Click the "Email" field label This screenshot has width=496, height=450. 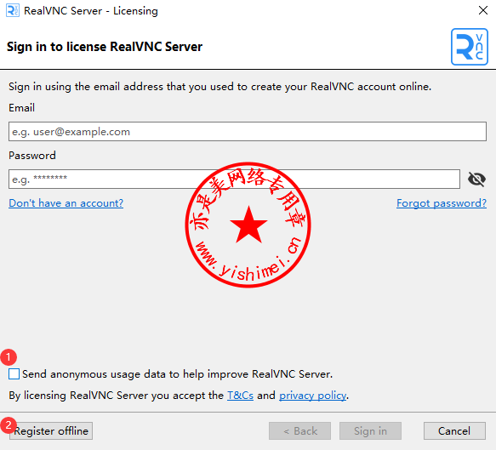click(x=21, y=108)
